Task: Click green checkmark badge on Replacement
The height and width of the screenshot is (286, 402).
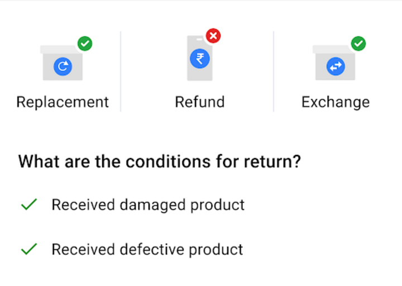Action: point(85,43)
